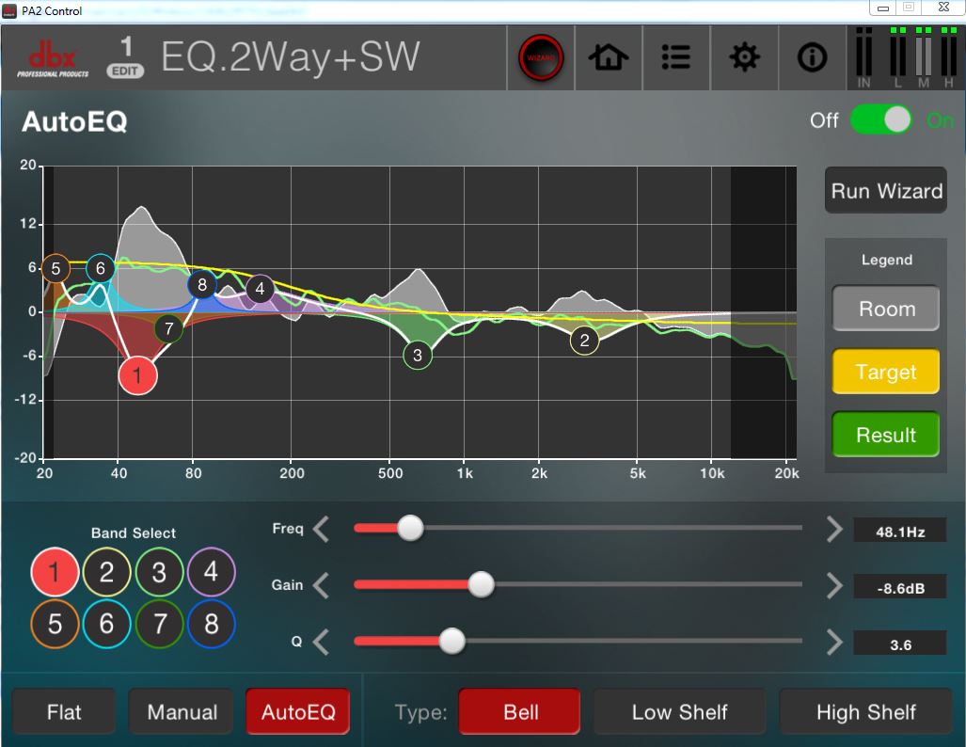This screenshot has height=747, width=966.
Task: Click the EQ.2Way+SW preset title
Action: (x=290, y=57)
